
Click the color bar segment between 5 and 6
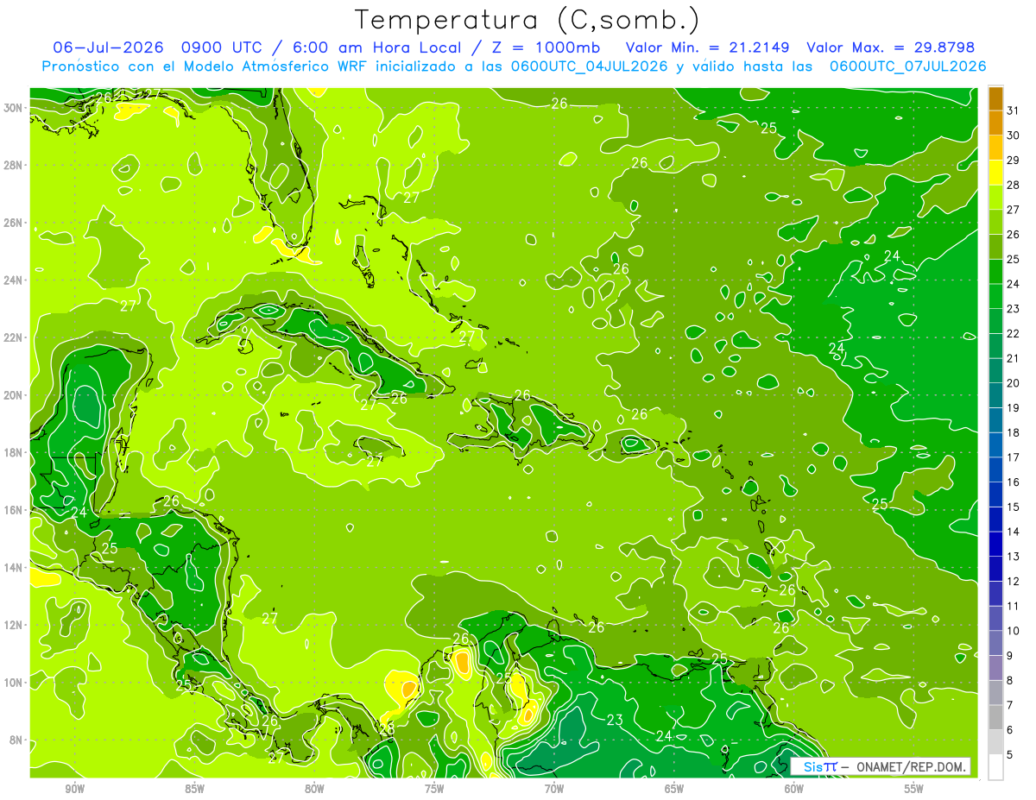pos(995,742)
